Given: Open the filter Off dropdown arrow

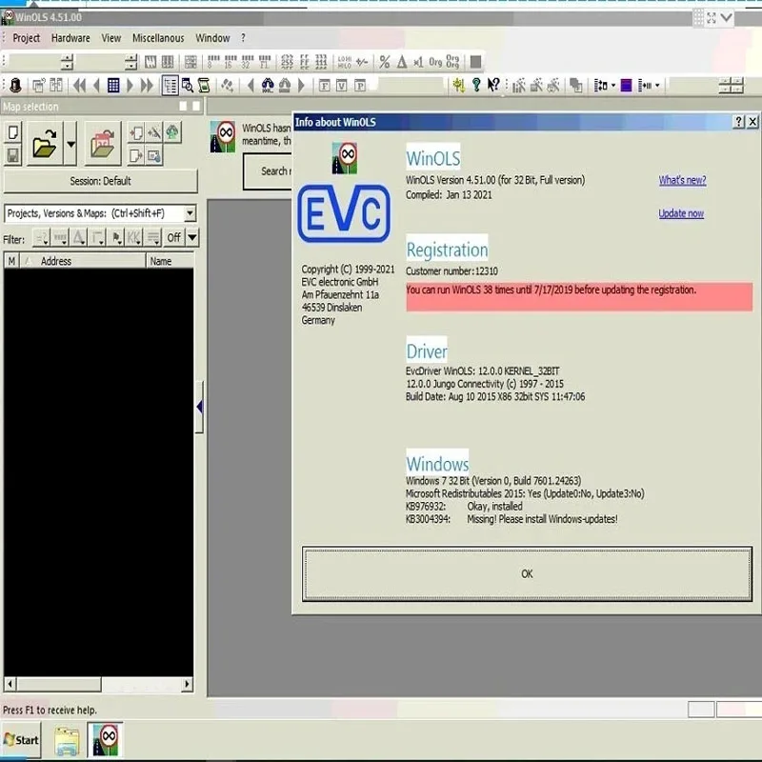Looking at the screenshot, I should (x=192, y=237).
